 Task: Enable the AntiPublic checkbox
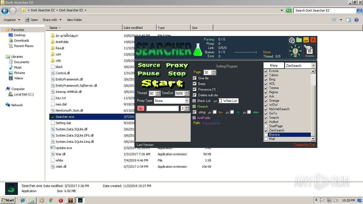coord(194,118)
